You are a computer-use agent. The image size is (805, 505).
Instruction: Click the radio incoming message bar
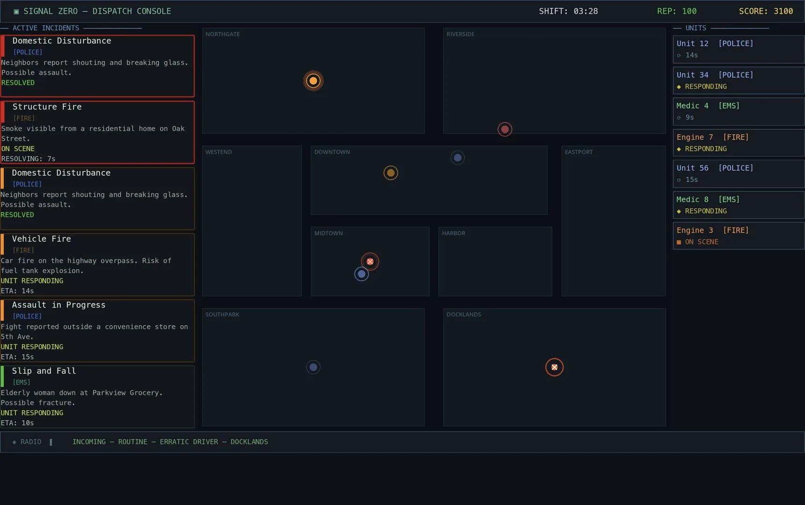[x=402, y=442]
